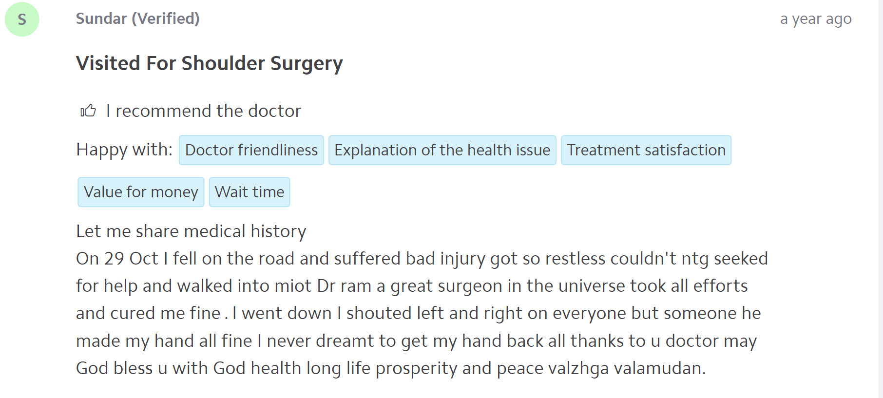Click the green S avatar circle
Screen dimensions: 883x398
coord(22,19)
